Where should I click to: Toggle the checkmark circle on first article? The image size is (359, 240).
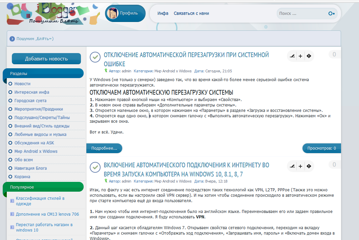95,57
